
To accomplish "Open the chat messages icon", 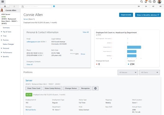I will 150,2.
